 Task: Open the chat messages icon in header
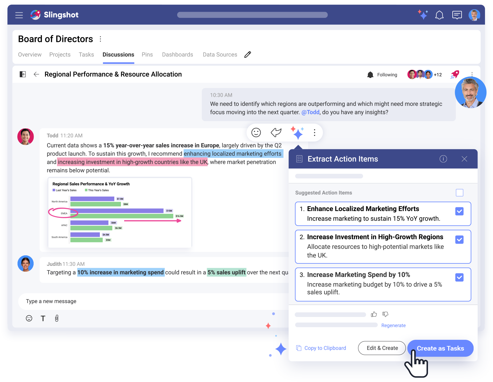(x=457, y=15)
